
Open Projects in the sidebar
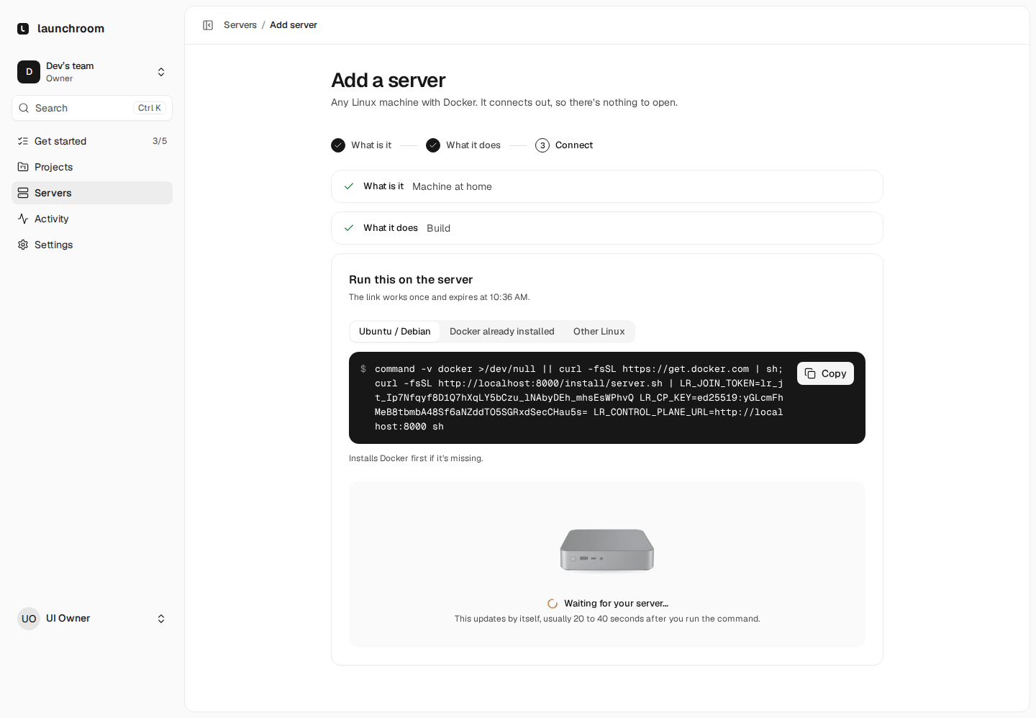(x=92, y=167)
